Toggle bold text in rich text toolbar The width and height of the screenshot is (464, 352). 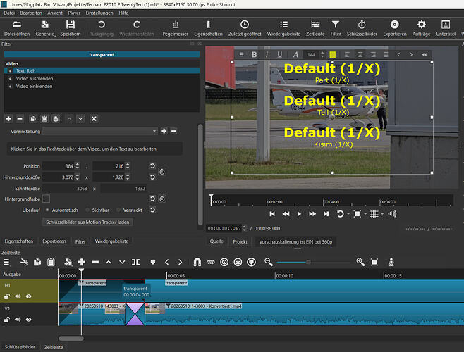(254, 54)
